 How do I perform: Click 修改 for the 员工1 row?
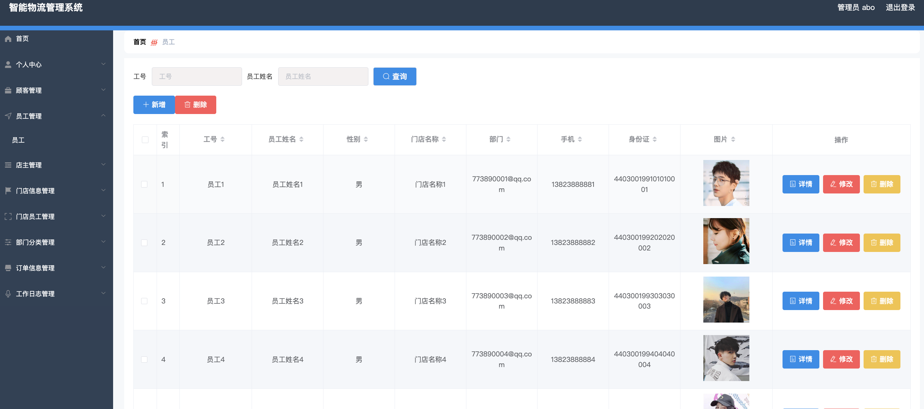841,184
